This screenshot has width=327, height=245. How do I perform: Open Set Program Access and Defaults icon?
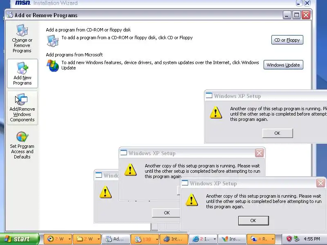[22, 145]
